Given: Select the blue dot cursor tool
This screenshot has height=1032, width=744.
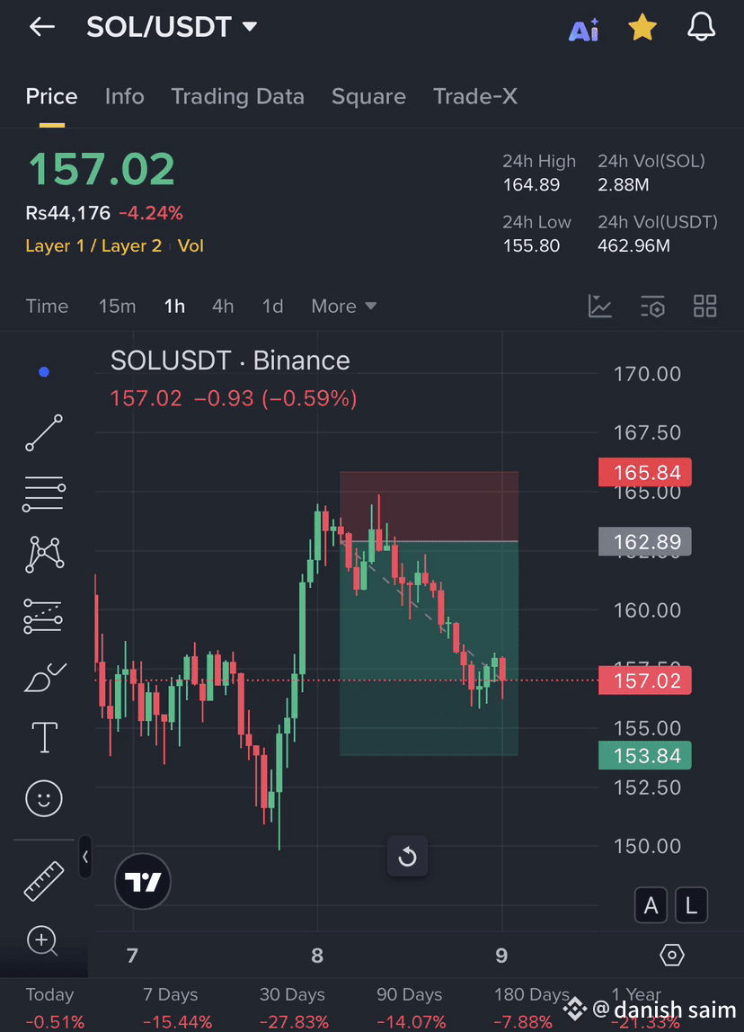Looking at the screenshot, I should [x=44, y=372].
